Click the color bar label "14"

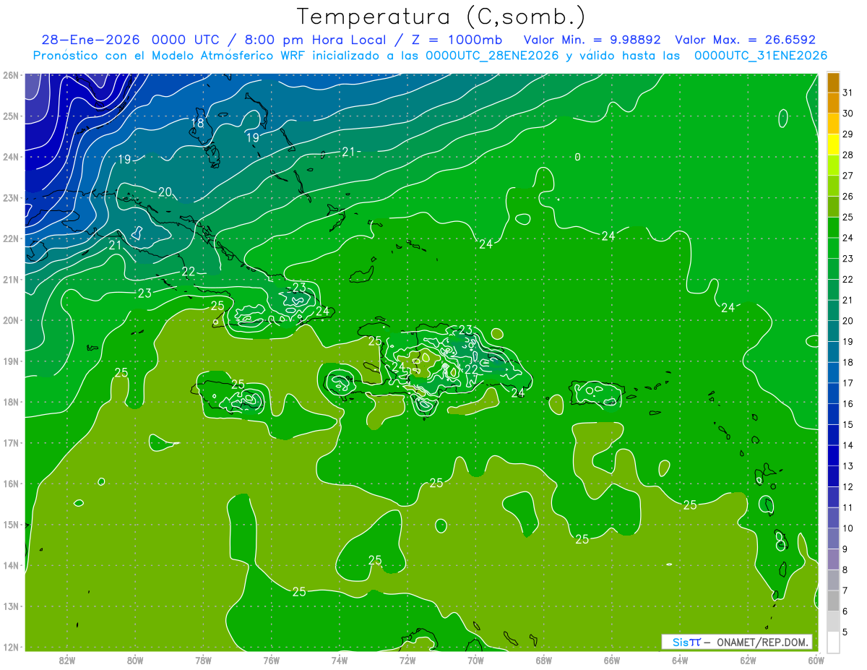(847, 445)
